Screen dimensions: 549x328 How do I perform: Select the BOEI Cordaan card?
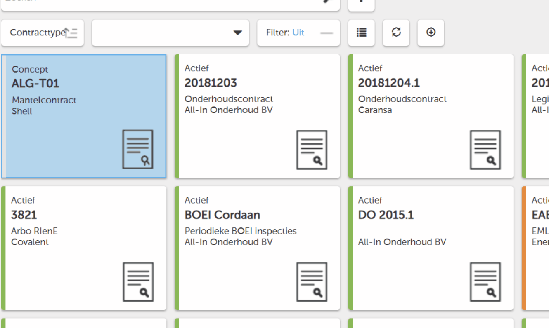[x=258, y=248]
